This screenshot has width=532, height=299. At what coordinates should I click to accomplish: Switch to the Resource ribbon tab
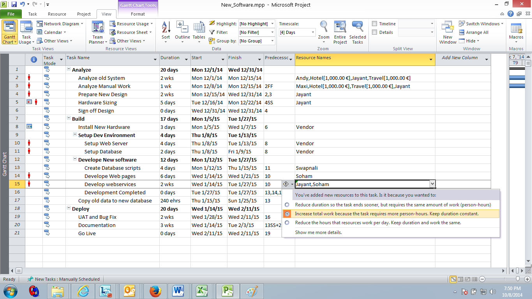point(57,14)
